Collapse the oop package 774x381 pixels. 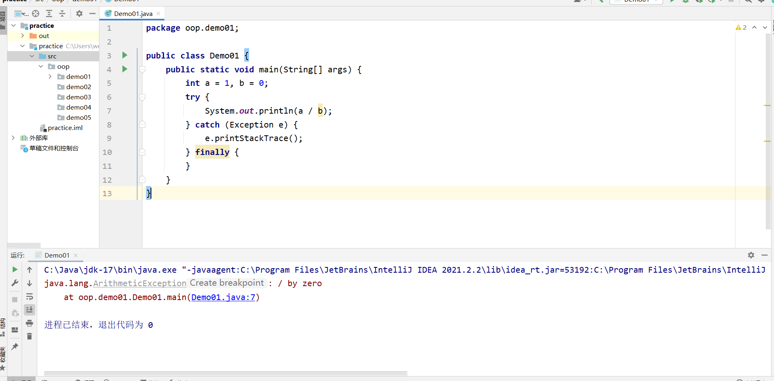41,66
